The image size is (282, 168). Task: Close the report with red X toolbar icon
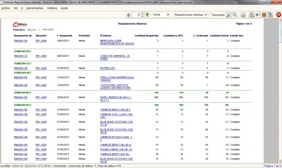click(x=279, y=15)
